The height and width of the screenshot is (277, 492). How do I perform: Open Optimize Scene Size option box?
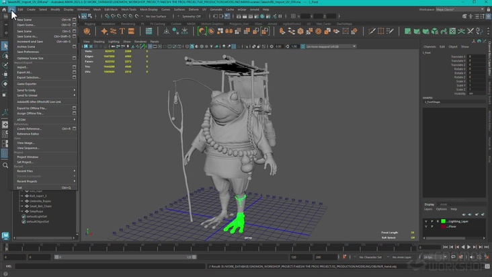click(x=75, y=58)
